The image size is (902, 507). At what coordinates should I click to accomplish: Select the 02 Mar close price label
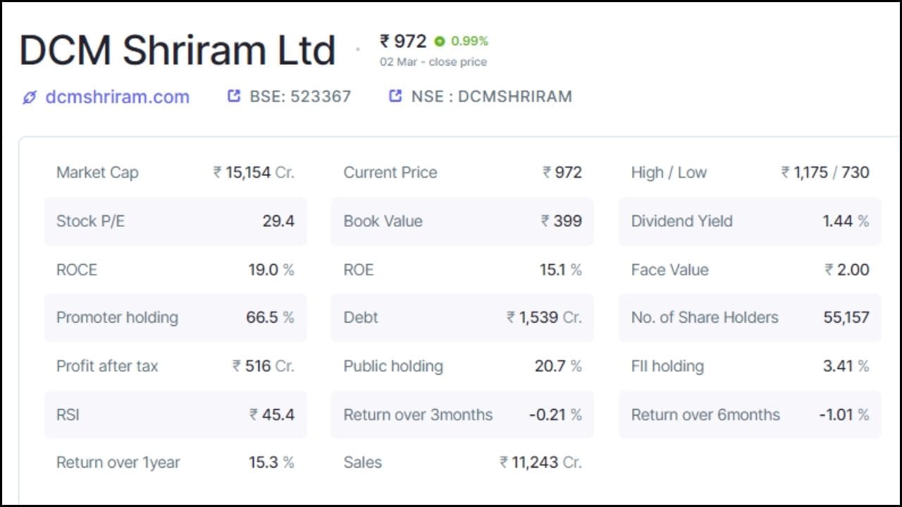pyautogui.click(x=432, y=62)
